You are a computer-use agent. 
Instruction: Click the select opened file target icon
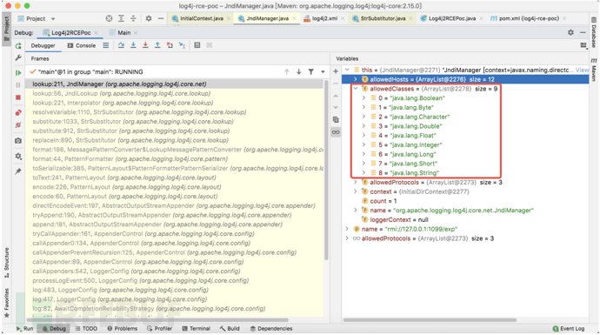tap(109, 18)
